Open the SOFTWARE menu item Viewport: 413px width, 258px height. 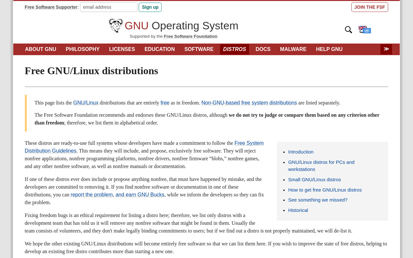(199, 49)
